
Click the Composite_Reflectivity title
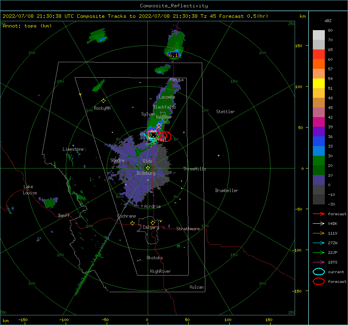[174, 6]
